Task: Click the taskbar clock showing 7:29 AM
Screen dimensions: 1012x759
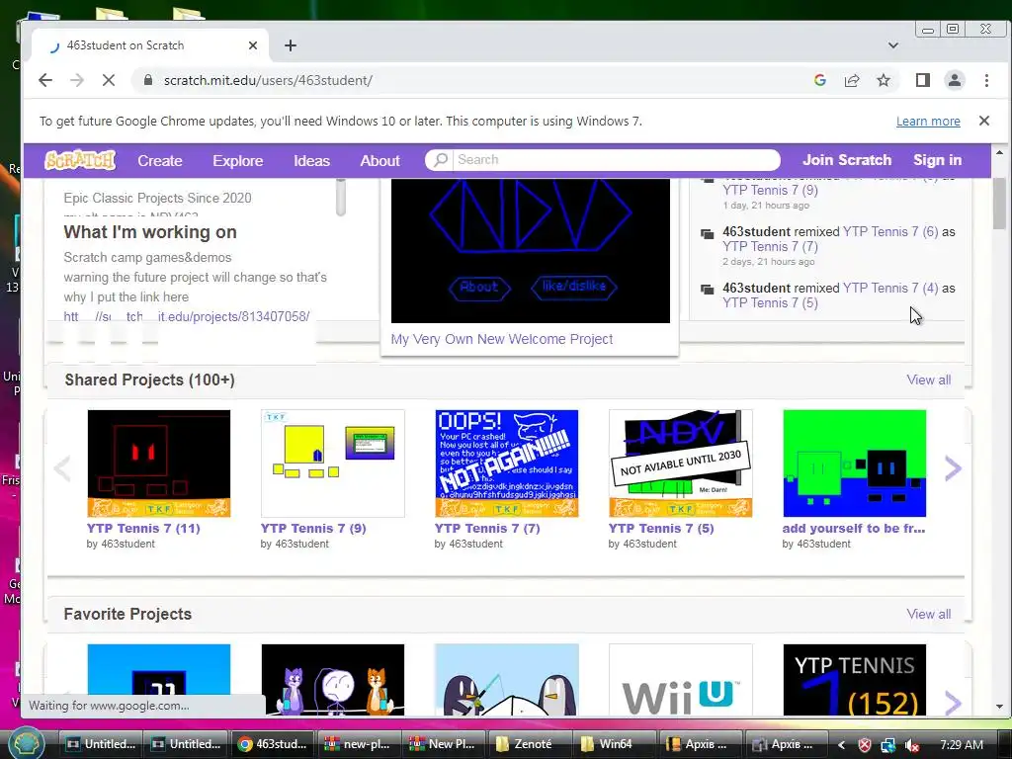Action: [x=961, y=745]
